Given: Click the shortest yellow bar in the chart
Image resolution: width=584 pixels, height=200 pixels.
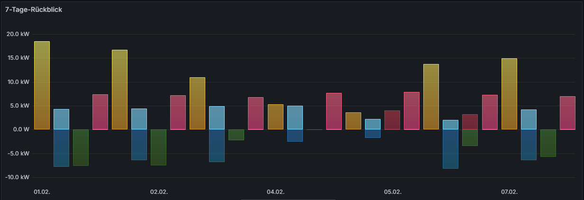Looking at the screenshot, I should (x=353, y=121).
